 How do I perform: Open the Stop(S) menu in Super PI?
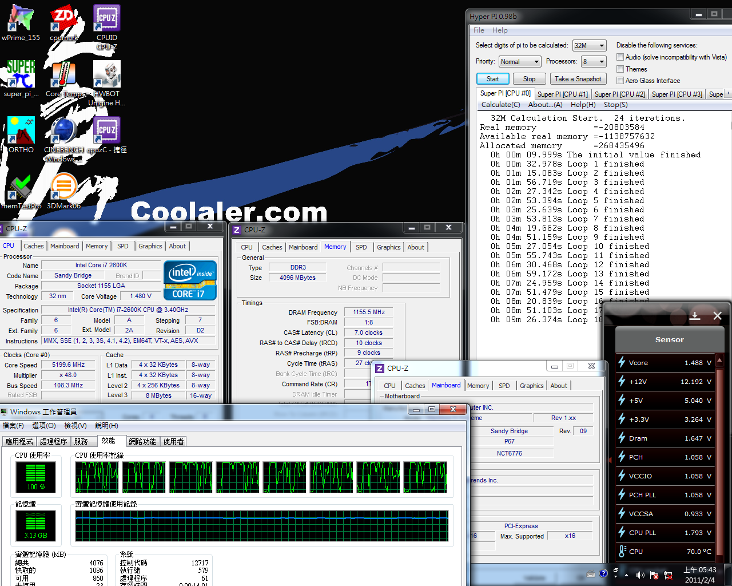(x=615, y=105)
